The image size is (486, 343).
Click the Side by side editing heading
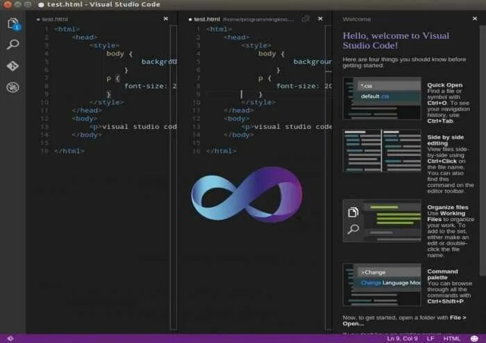tap(446, 140)
